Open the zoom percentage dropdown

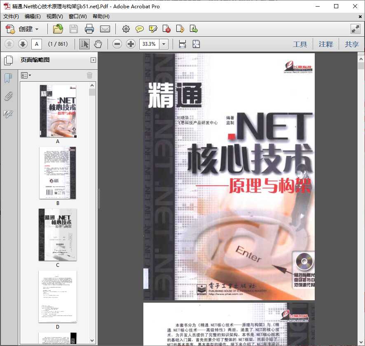click(163, 44)
